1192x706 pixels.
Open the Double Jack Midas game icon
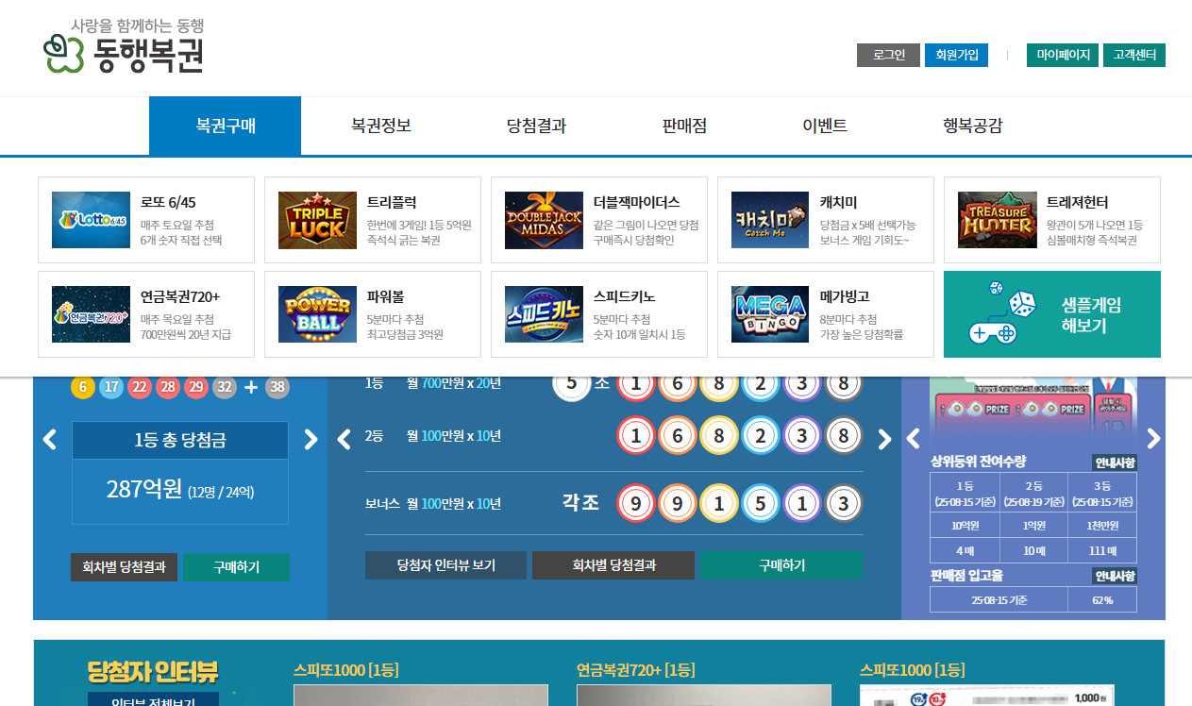point(544,220)
